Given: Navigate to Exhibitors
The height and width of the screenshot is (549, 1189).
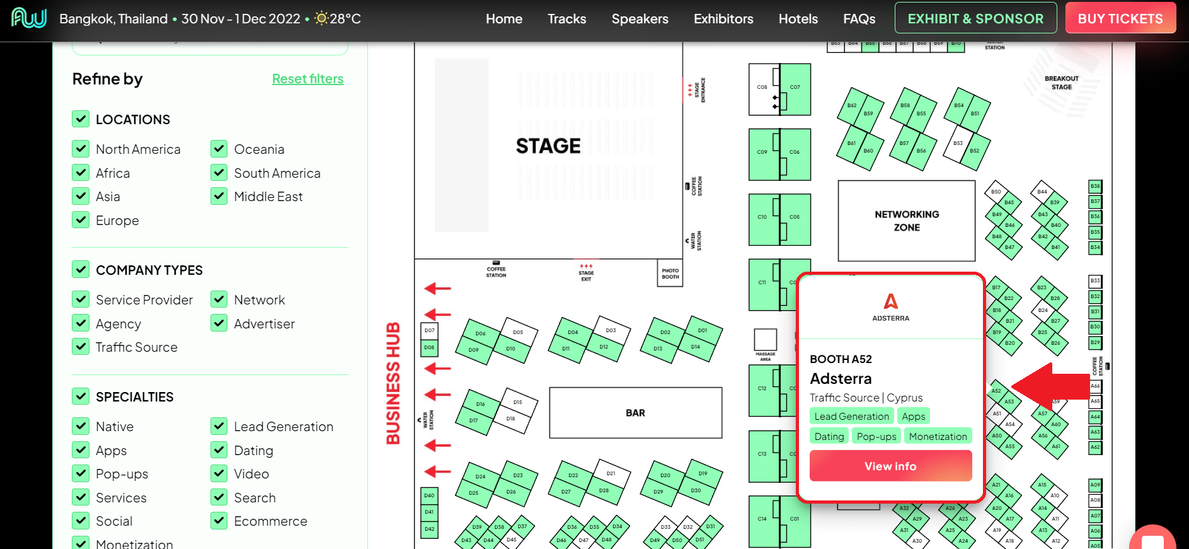Looking at the screenshot, I should coord(723,19).
